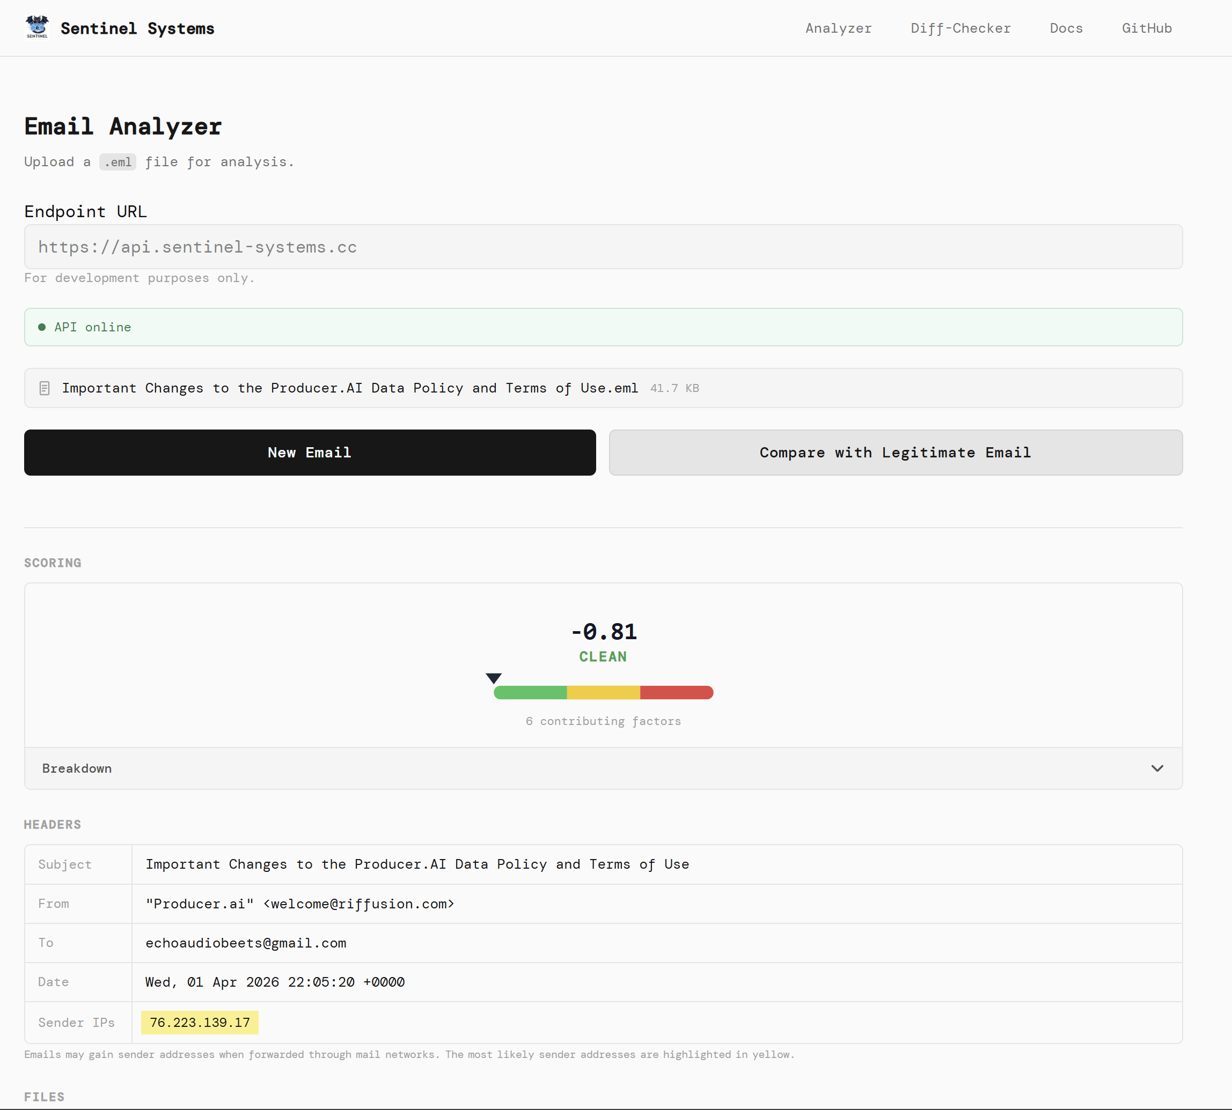Click the 'SCORING' section label
Screen dimensions: 1232x1110
pyautogui.click(x=53, y=563)
